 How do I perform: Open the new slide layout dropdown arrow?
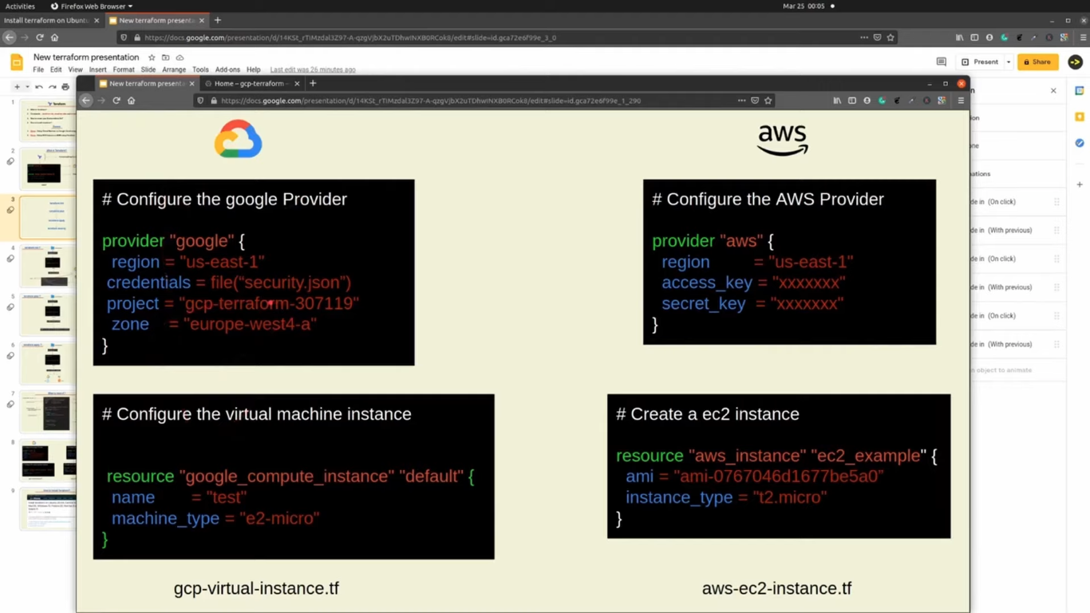(x=26, y=87)
